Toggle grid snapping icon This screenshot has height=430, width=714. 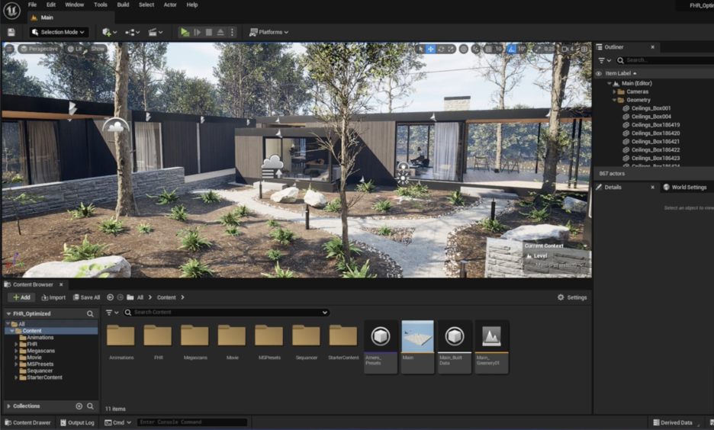tap(489, 49)
